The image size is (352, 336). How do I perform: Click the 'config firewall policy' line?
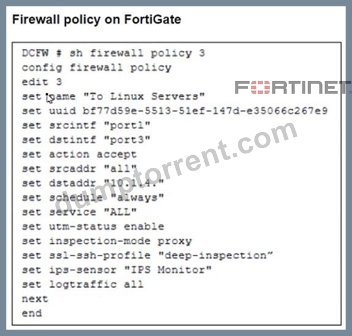point(96,68)
